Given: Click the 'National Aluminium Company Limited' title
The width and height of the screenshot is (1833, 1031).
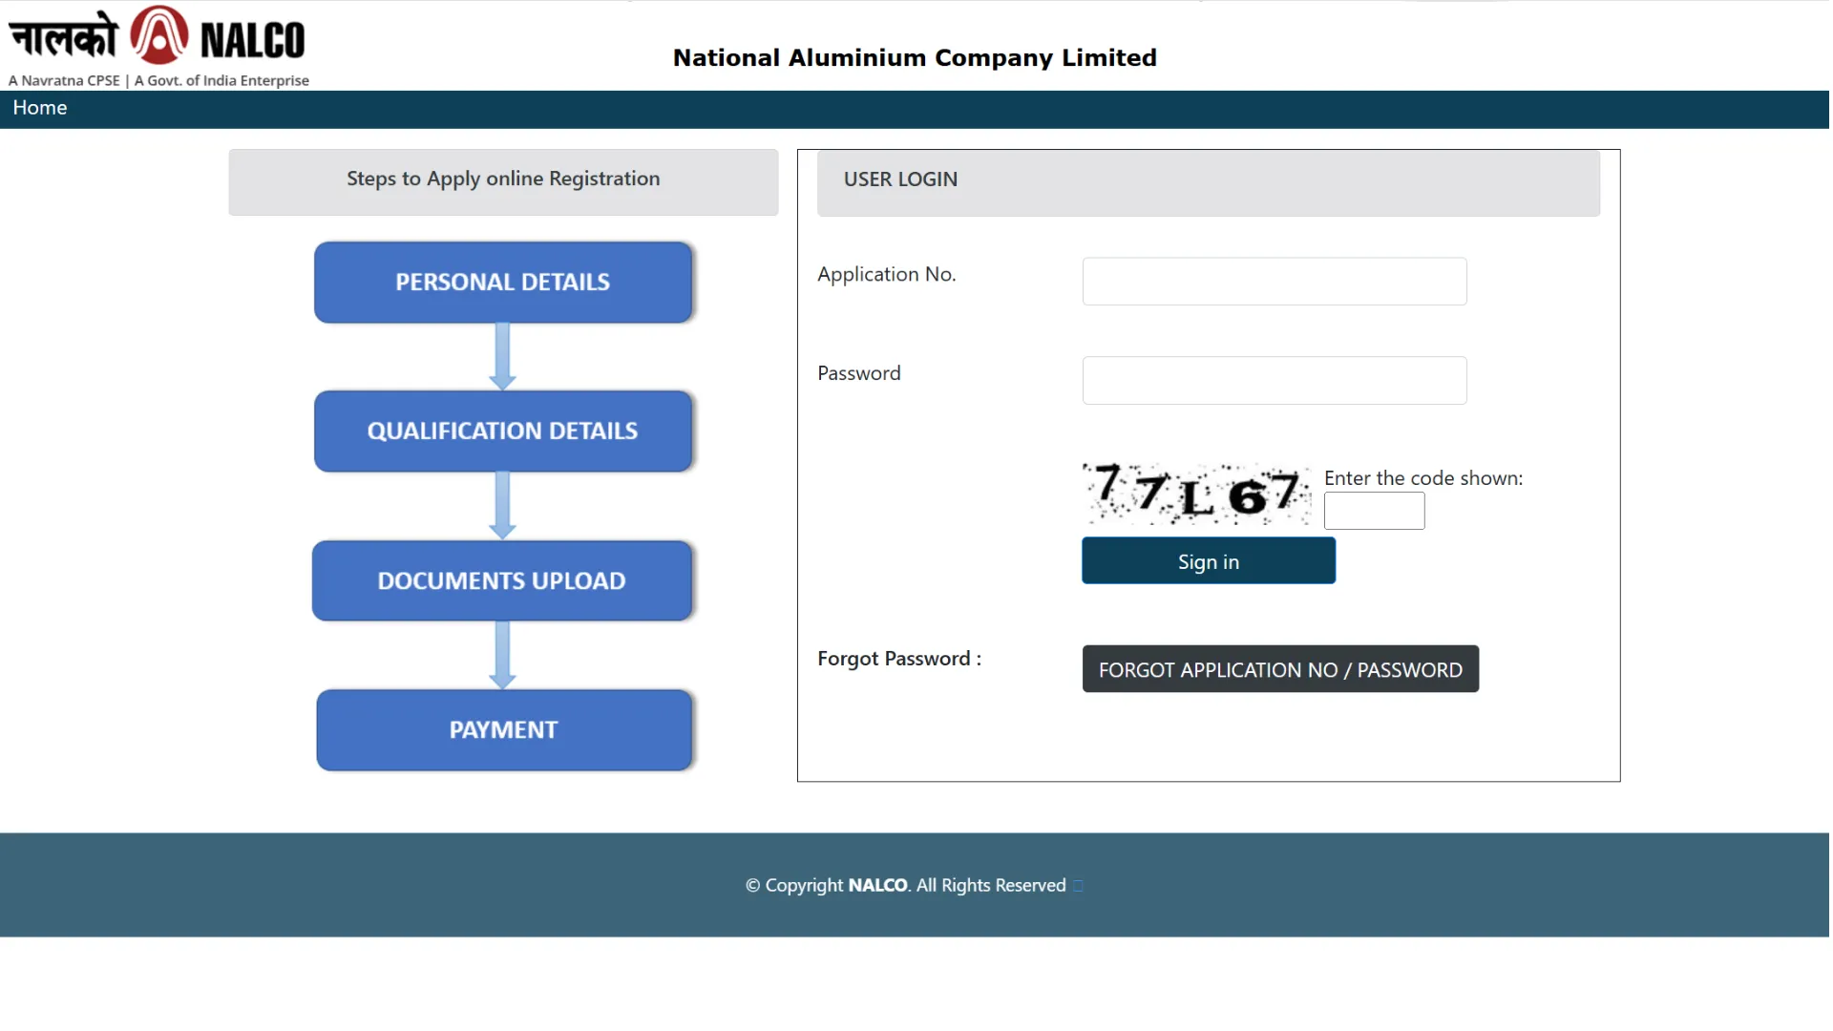Looking at the screenshot, I should 915,58.
